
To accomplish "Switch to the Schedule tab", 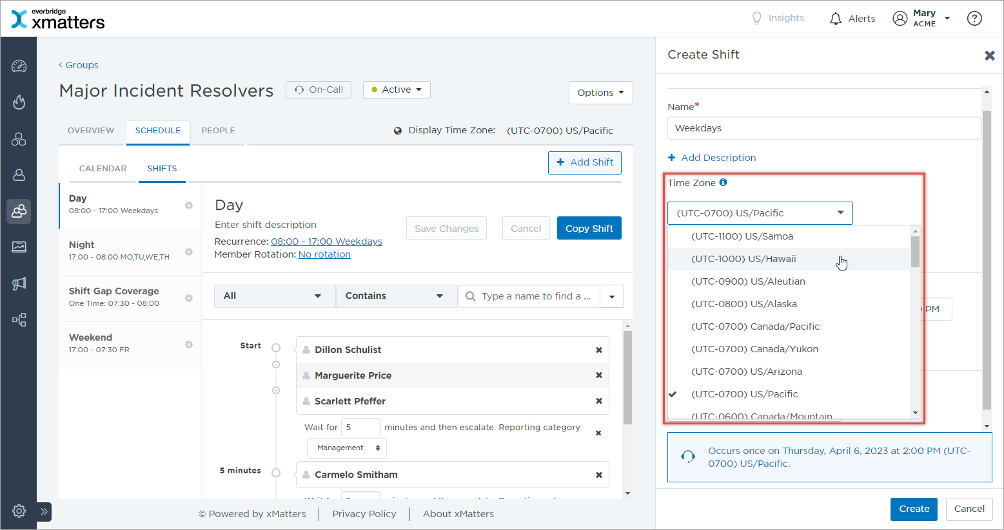I will tap(158, 131).
